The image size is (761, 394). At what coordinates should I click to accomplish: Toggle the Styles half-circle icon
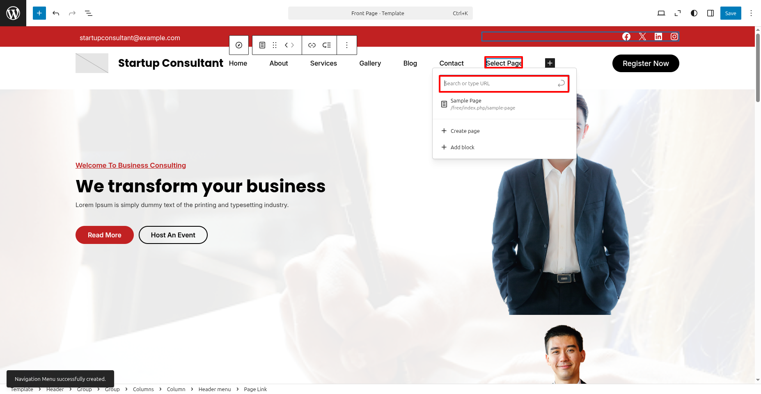click(694, 13)
